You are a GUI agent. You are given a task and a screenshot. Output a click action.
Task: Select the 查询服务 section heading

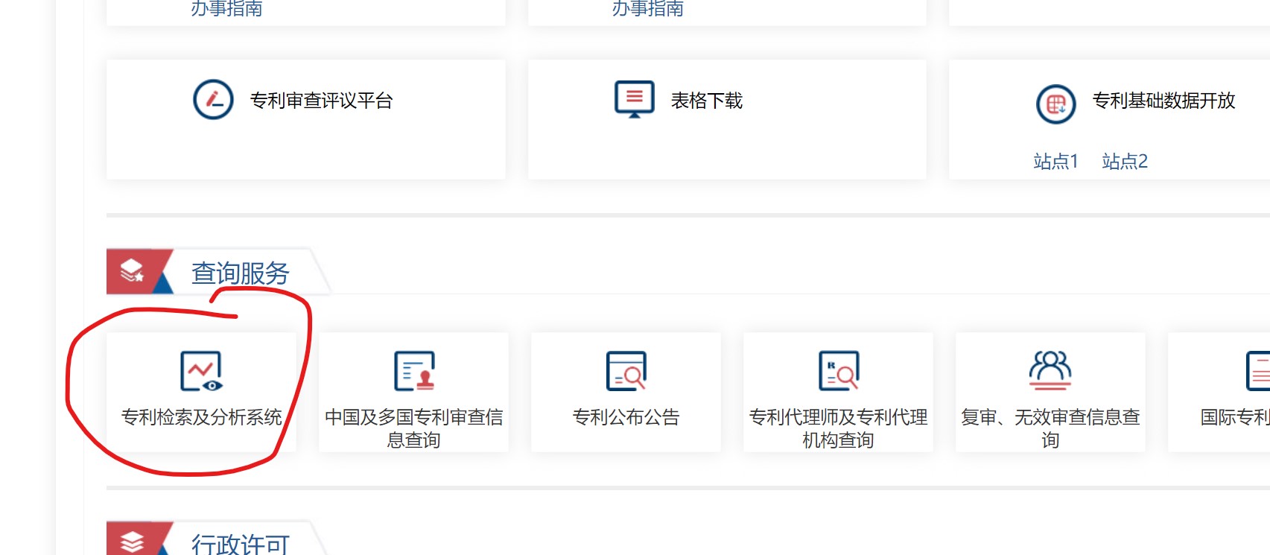[240, 273]
